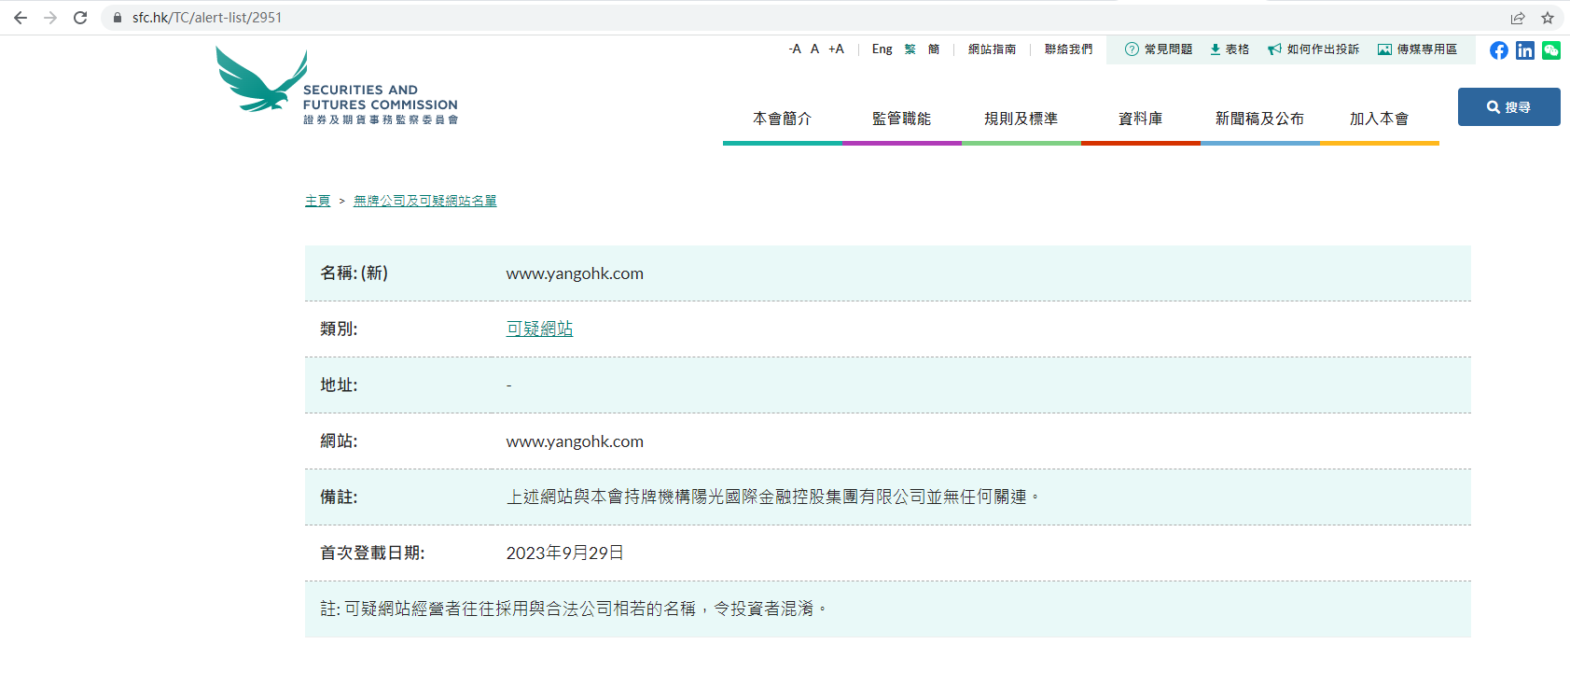
Task: Expand the 本會簡介 navigation menu
Action: 782,119
